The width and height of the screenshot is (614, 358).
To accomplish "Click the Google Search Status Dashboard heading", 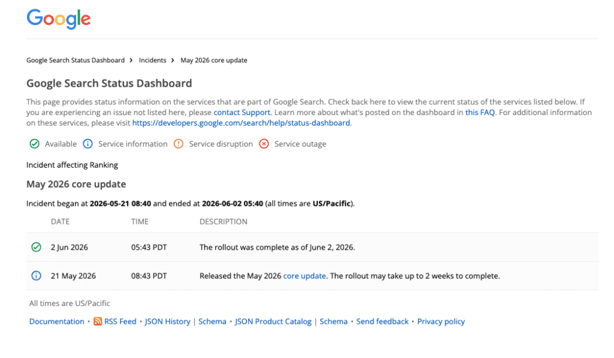I will 109,83.
